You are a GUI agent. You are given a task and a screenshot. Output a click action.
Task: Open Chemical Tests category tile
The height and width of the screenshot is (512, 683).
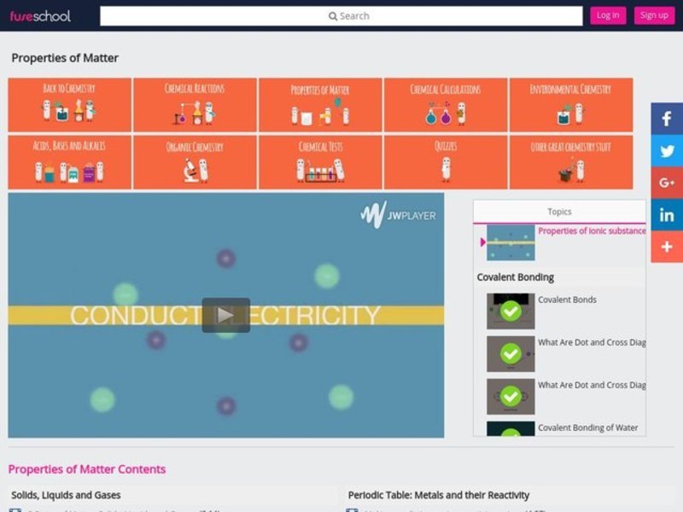pos(320,162)
